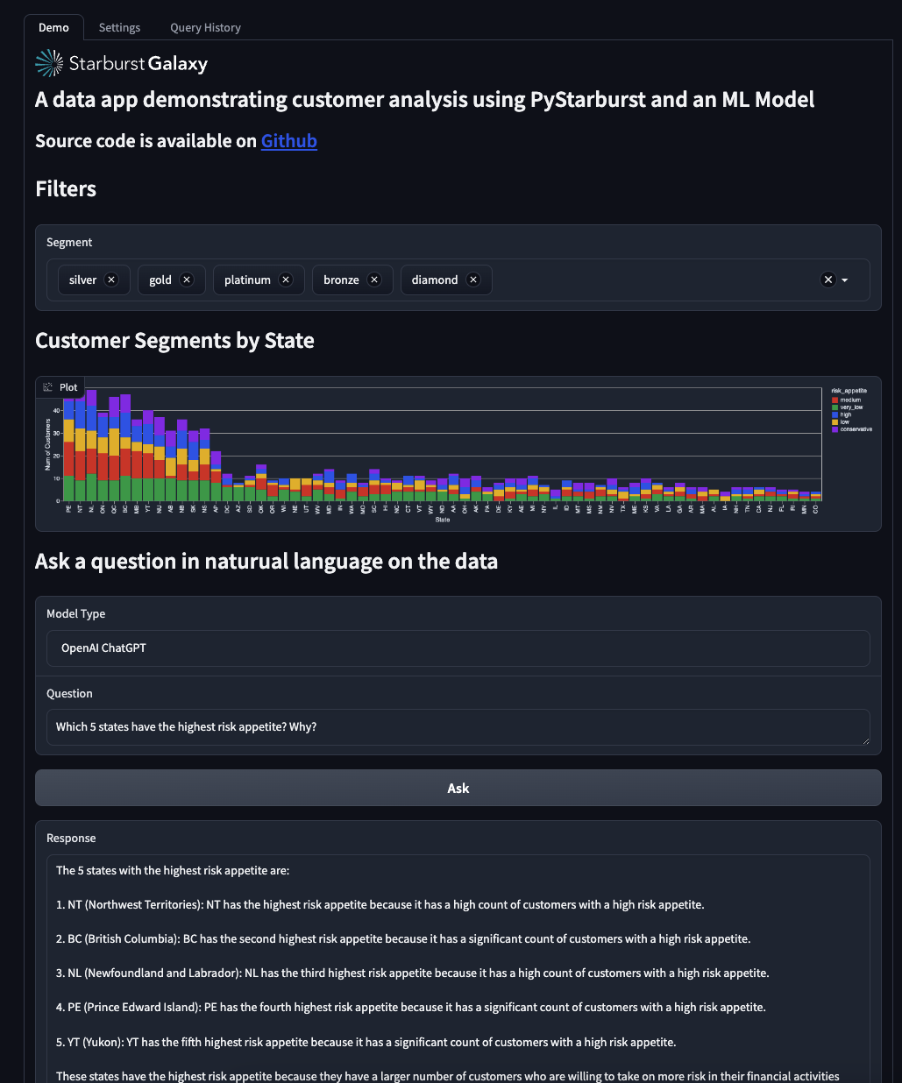The height and width of the screenshot is (1083, 902).
Task: Toggle very_low series in chart legend
Action: pyautogui.click(x=851, y=407)
